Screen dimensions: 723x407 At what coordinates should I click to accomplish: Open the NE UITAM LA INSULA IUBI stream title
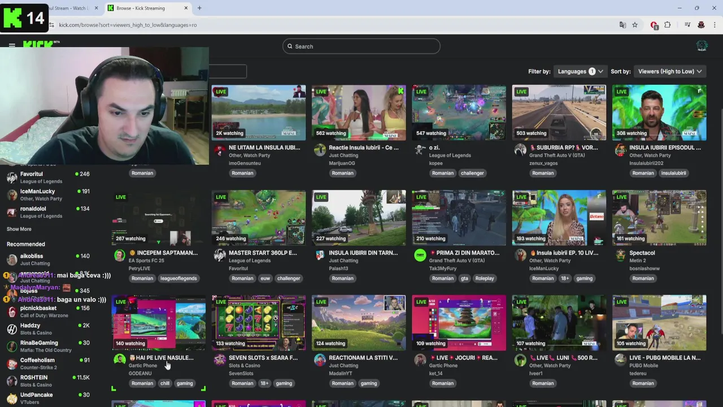point(264,148)
